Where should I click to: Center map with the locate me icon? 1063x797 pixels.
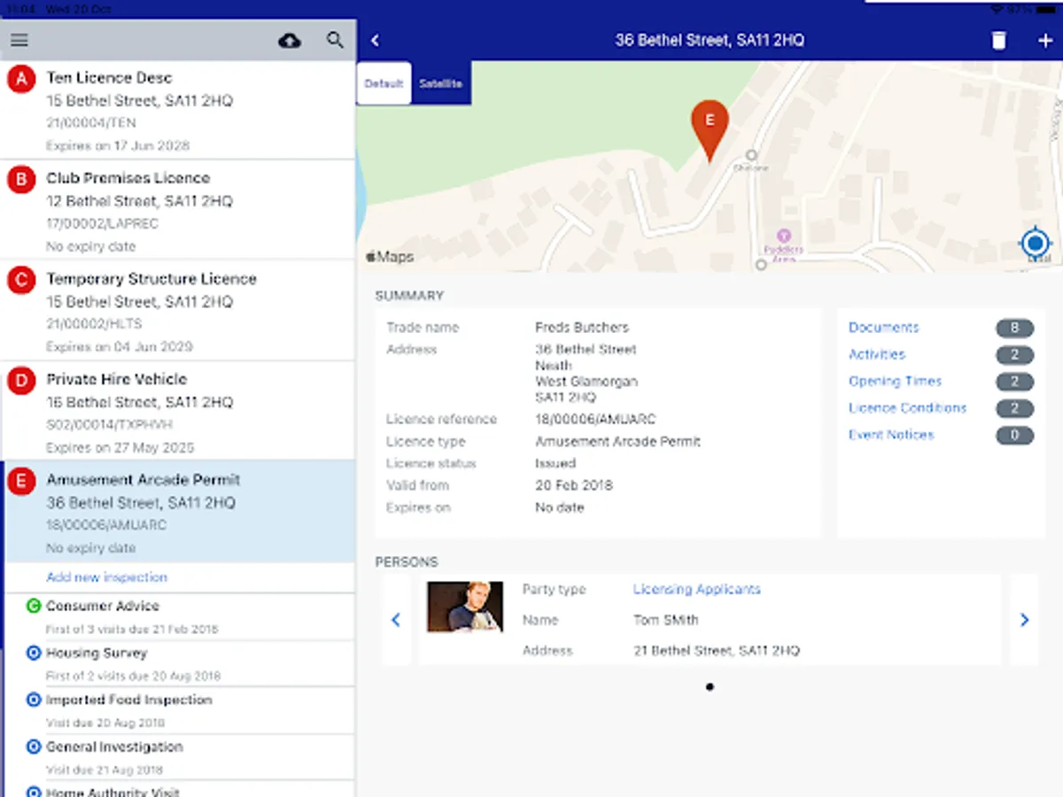1036,242
